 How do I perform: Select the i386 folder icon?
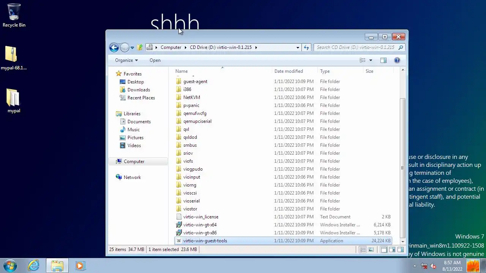(179, 89)
